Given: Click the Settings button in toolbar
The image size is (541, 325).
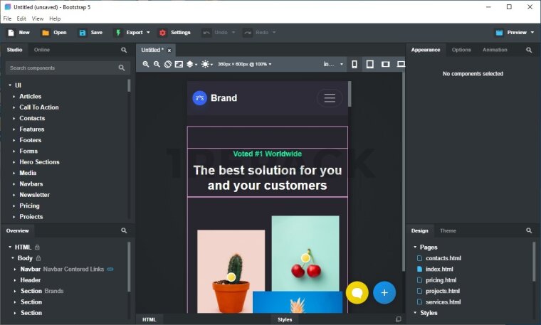Looking at the screenshot, I should (x=174, y=33).
